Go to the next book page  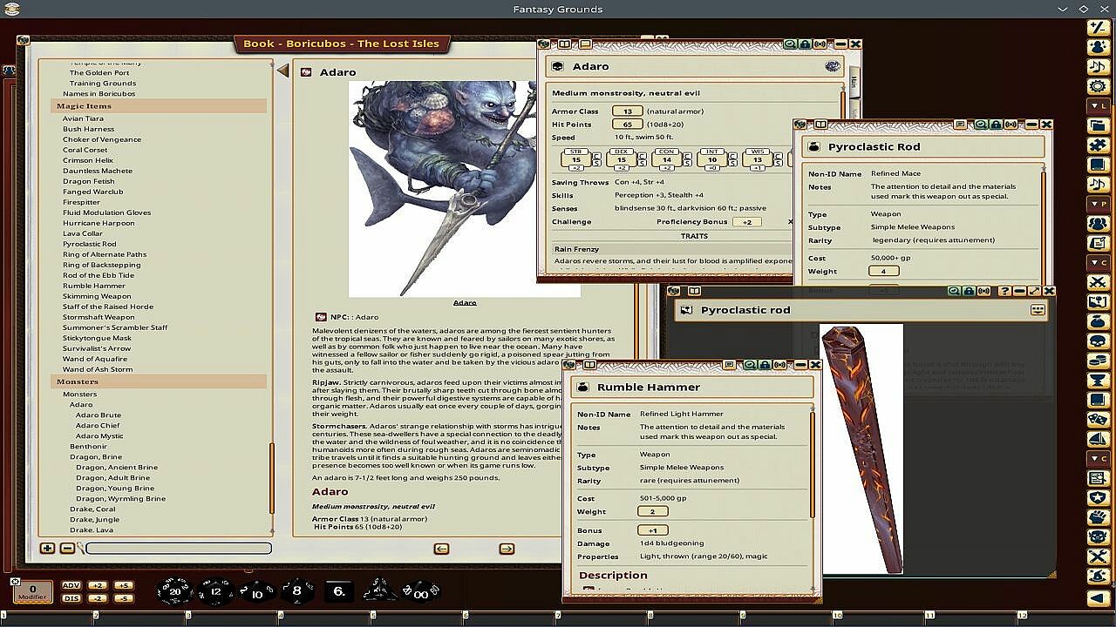click(x=507, y=549)
